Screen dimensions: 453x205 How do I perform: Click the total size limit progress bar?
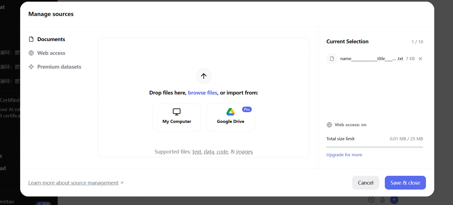(x=375, y=147)
